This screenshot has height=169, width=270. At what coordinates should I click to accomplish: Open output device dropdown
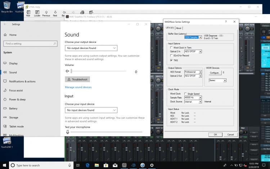(91, 48)
